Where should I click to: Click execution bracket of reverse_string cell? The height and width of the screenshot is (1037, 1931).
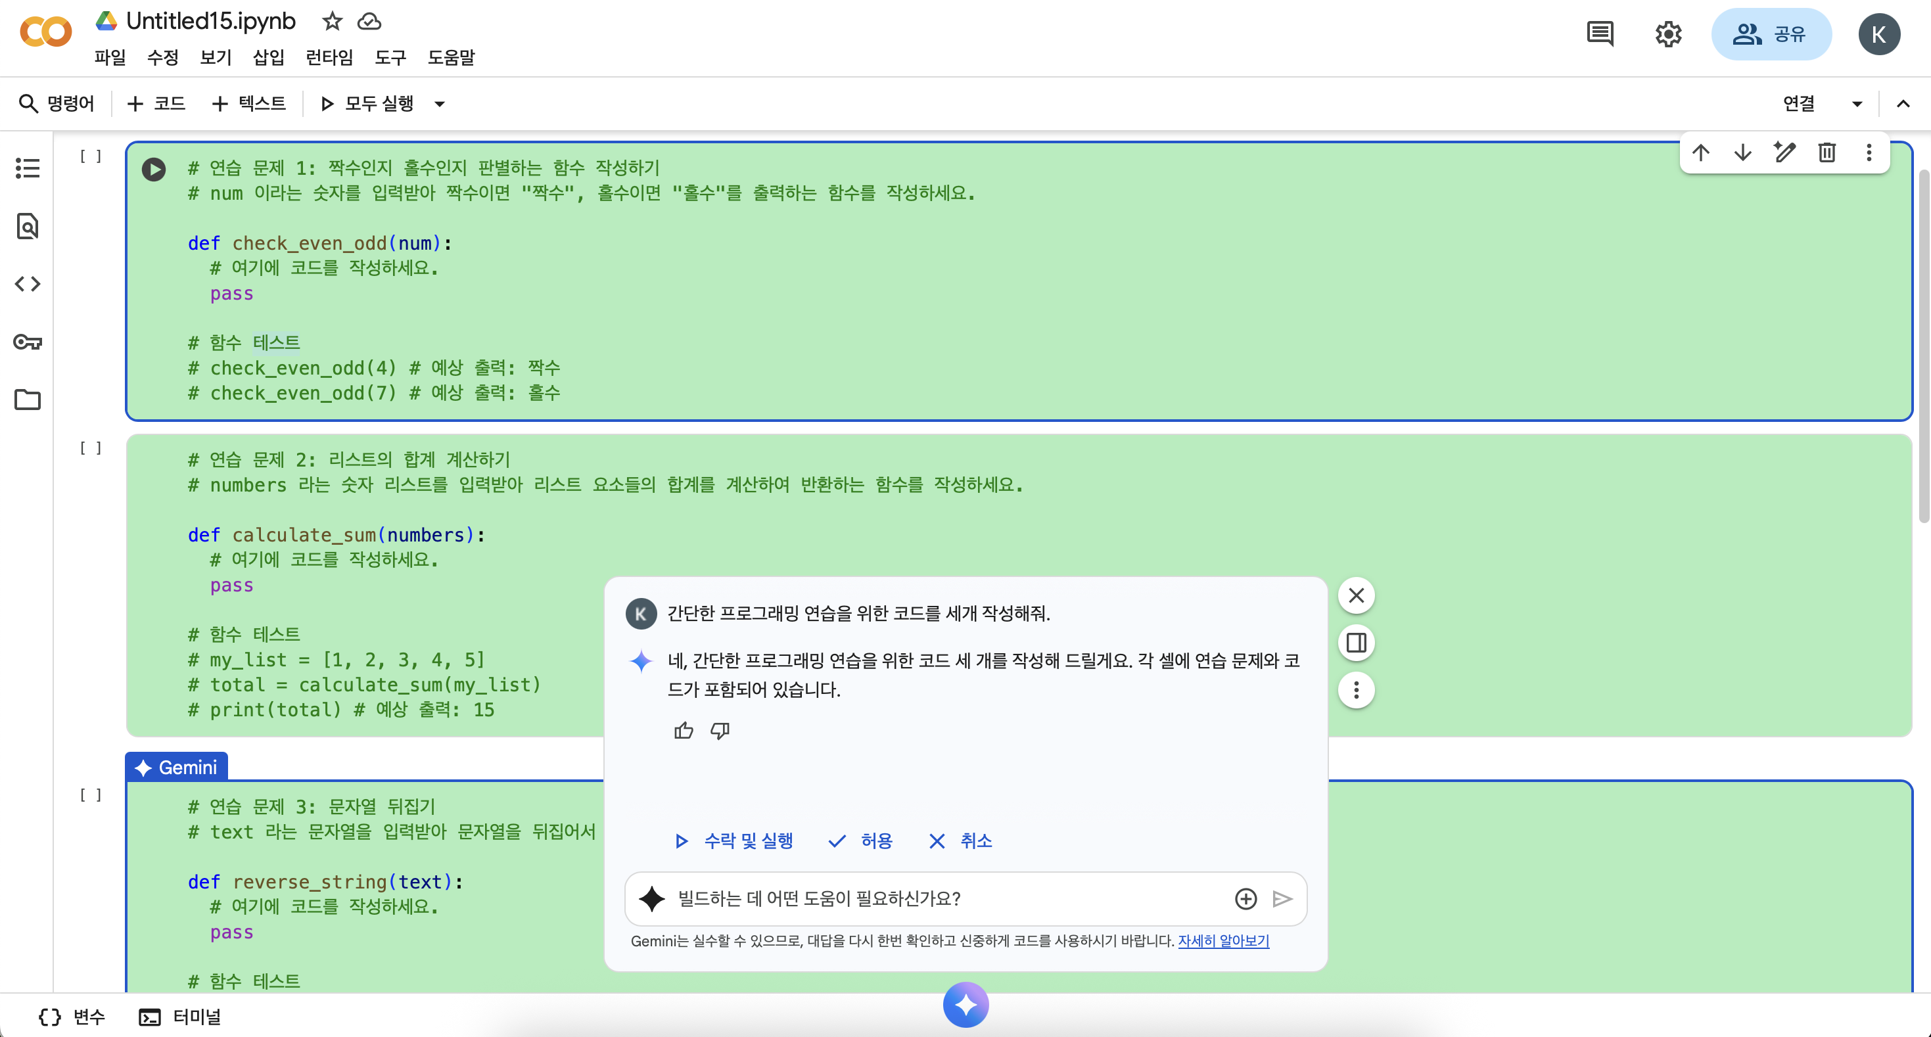coord(91,795)
